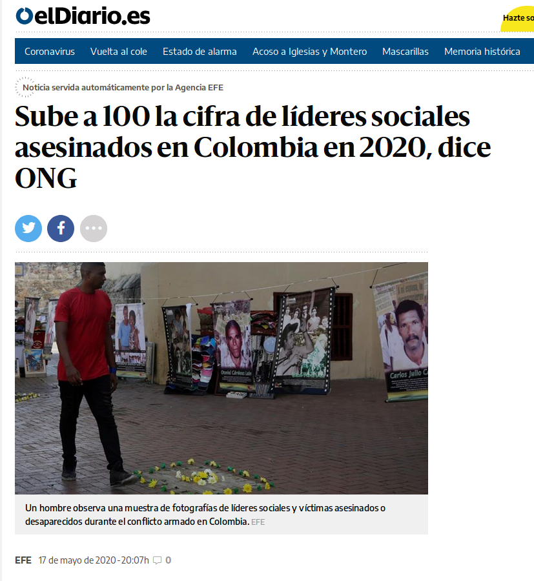Share article on Twitter

(x=28, y=229)
